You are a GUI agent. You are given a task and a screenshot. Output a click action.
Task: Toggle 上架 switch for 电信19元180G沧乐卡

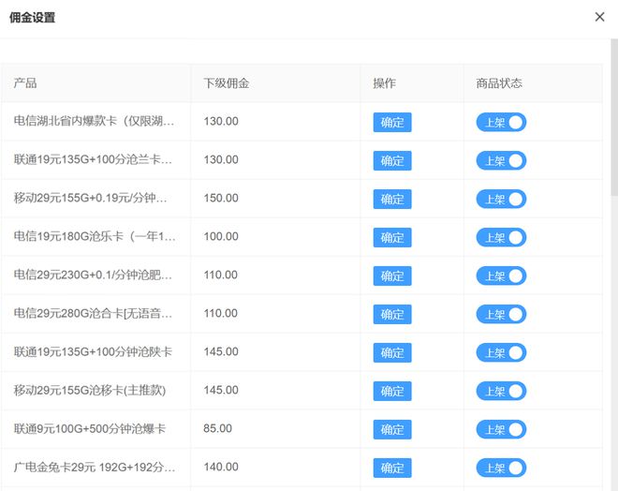pos(501,237)
